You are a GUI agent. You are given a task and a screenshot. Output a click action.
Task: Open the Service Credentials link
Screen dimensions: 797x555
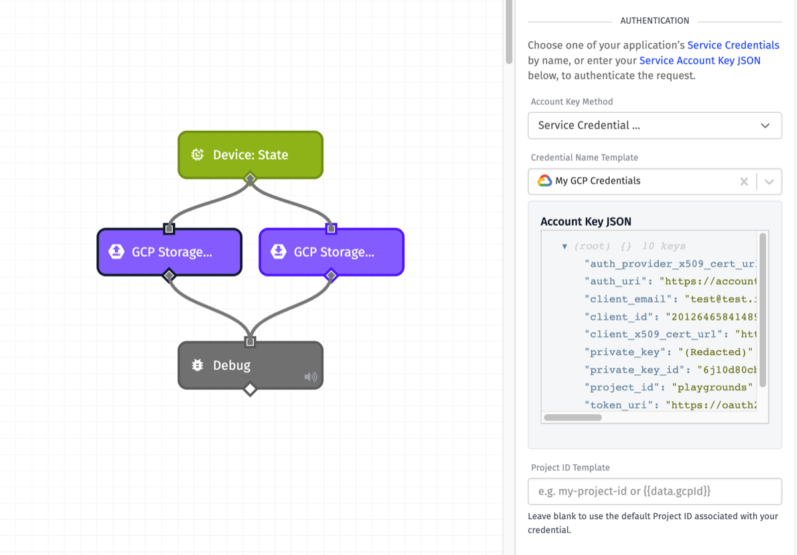coord(733,45)
